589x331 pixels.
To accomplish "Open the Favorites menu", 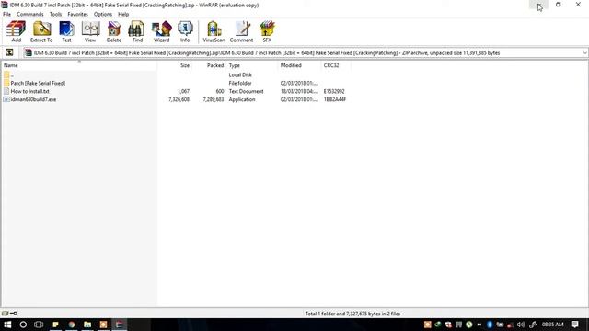I will pos(77,15).
